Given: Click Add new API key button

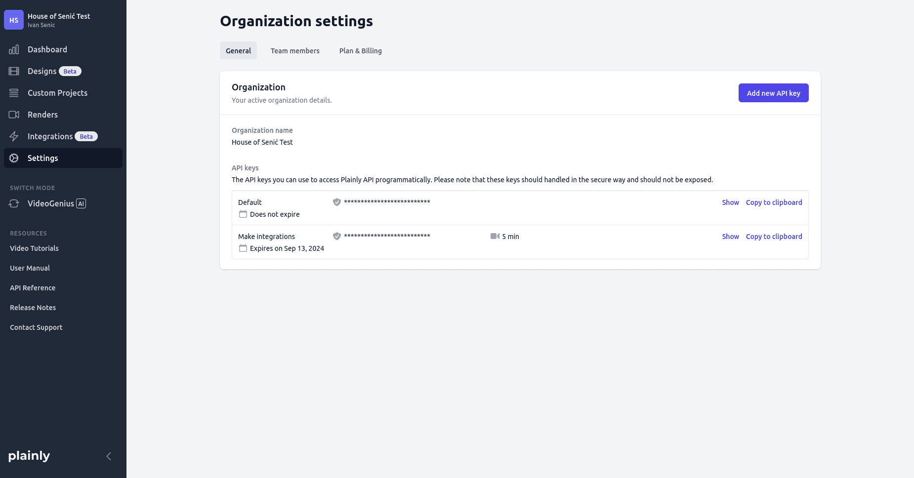Looking at the screenshot, I should (773, 93).
